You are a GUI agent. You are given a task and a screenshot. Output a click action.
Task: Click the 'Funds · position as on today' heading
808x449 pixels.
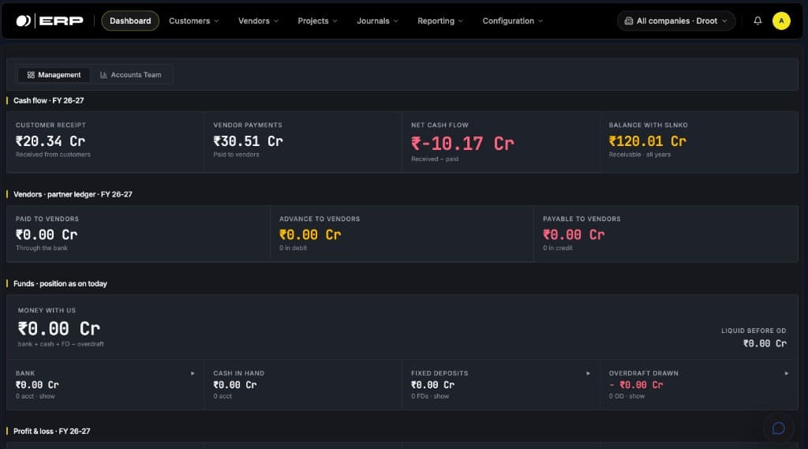pos(60,283)
